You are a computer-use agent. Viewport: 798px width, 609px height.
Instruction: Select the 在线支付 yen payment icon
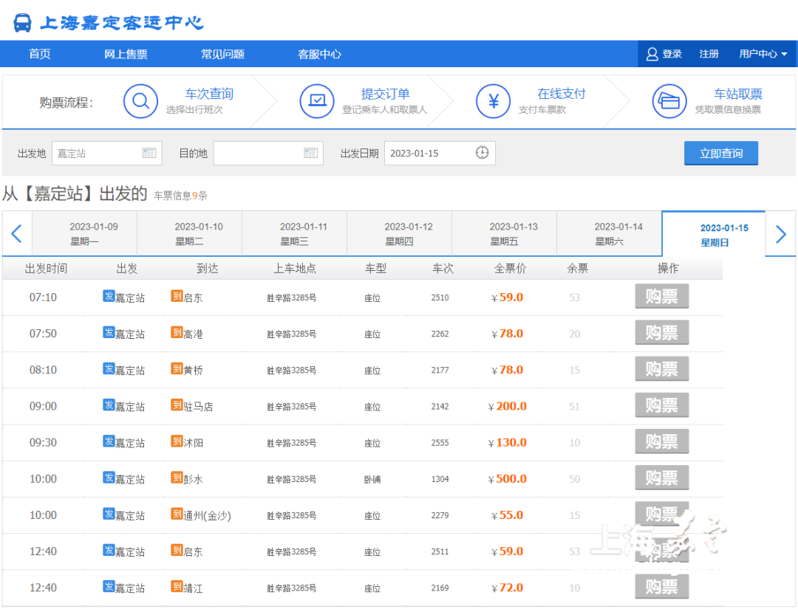[493, 102]
